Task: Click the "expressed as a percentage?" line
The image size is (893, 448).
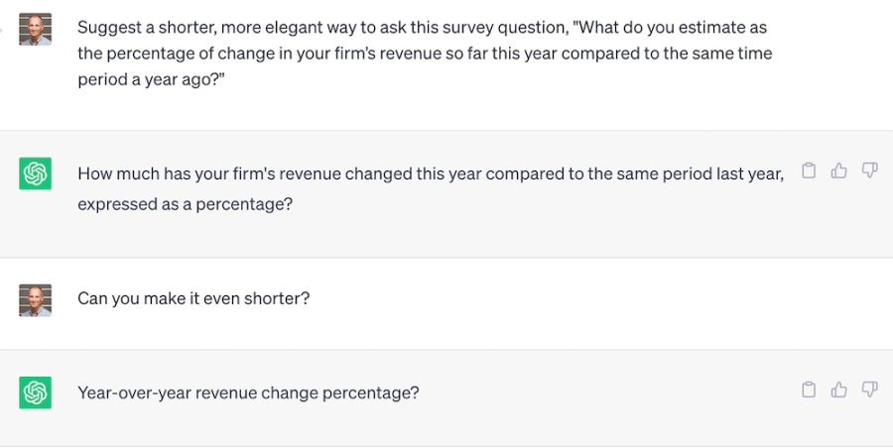Action: 185,203
